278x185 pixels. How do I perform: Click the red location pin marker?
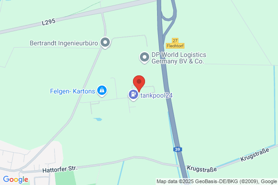pyautogui.click(x=139, y=84)
